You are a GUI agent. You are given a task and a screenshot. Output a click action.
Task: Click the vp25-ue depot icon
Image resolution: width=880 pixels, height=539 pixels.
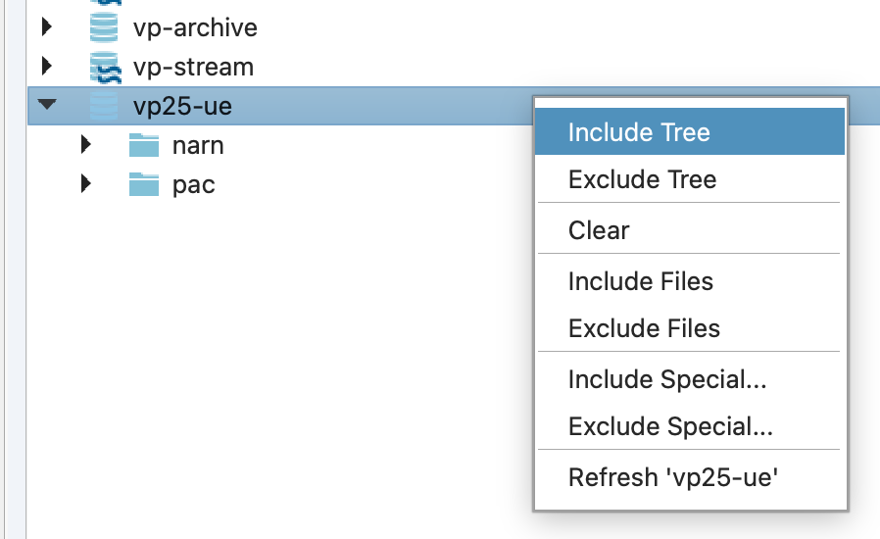pyautogui.click(x=104, y=105)
